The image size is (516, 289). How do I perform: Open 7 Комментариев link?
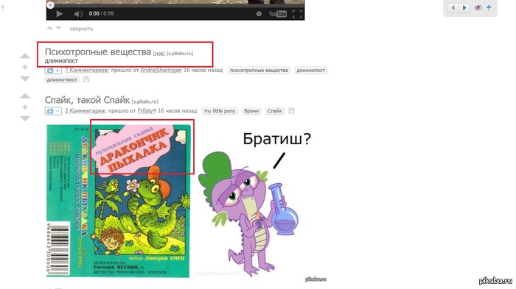(x=86, y=70)
